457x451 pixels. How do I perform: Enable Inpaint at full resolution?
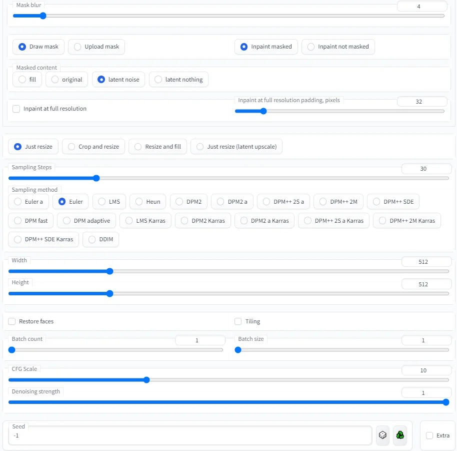pyautogui.click(x=16, y=109)
